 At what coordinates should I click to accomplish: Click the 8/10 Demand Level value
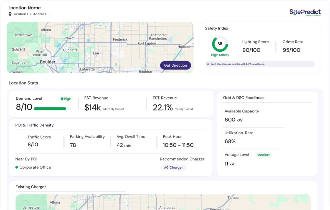pyautogui.click(x=24, y=107)
